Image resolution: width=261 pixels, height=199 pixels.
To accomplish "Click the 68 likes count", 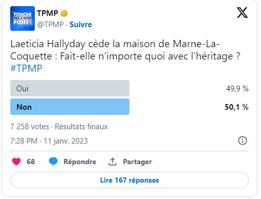I will click(x=31, y=162).
